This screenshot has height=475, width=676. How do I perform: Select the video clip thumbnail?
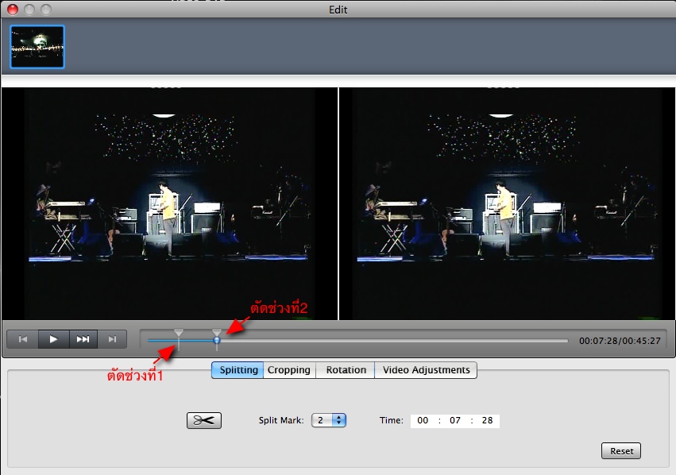tap(37, 47)
